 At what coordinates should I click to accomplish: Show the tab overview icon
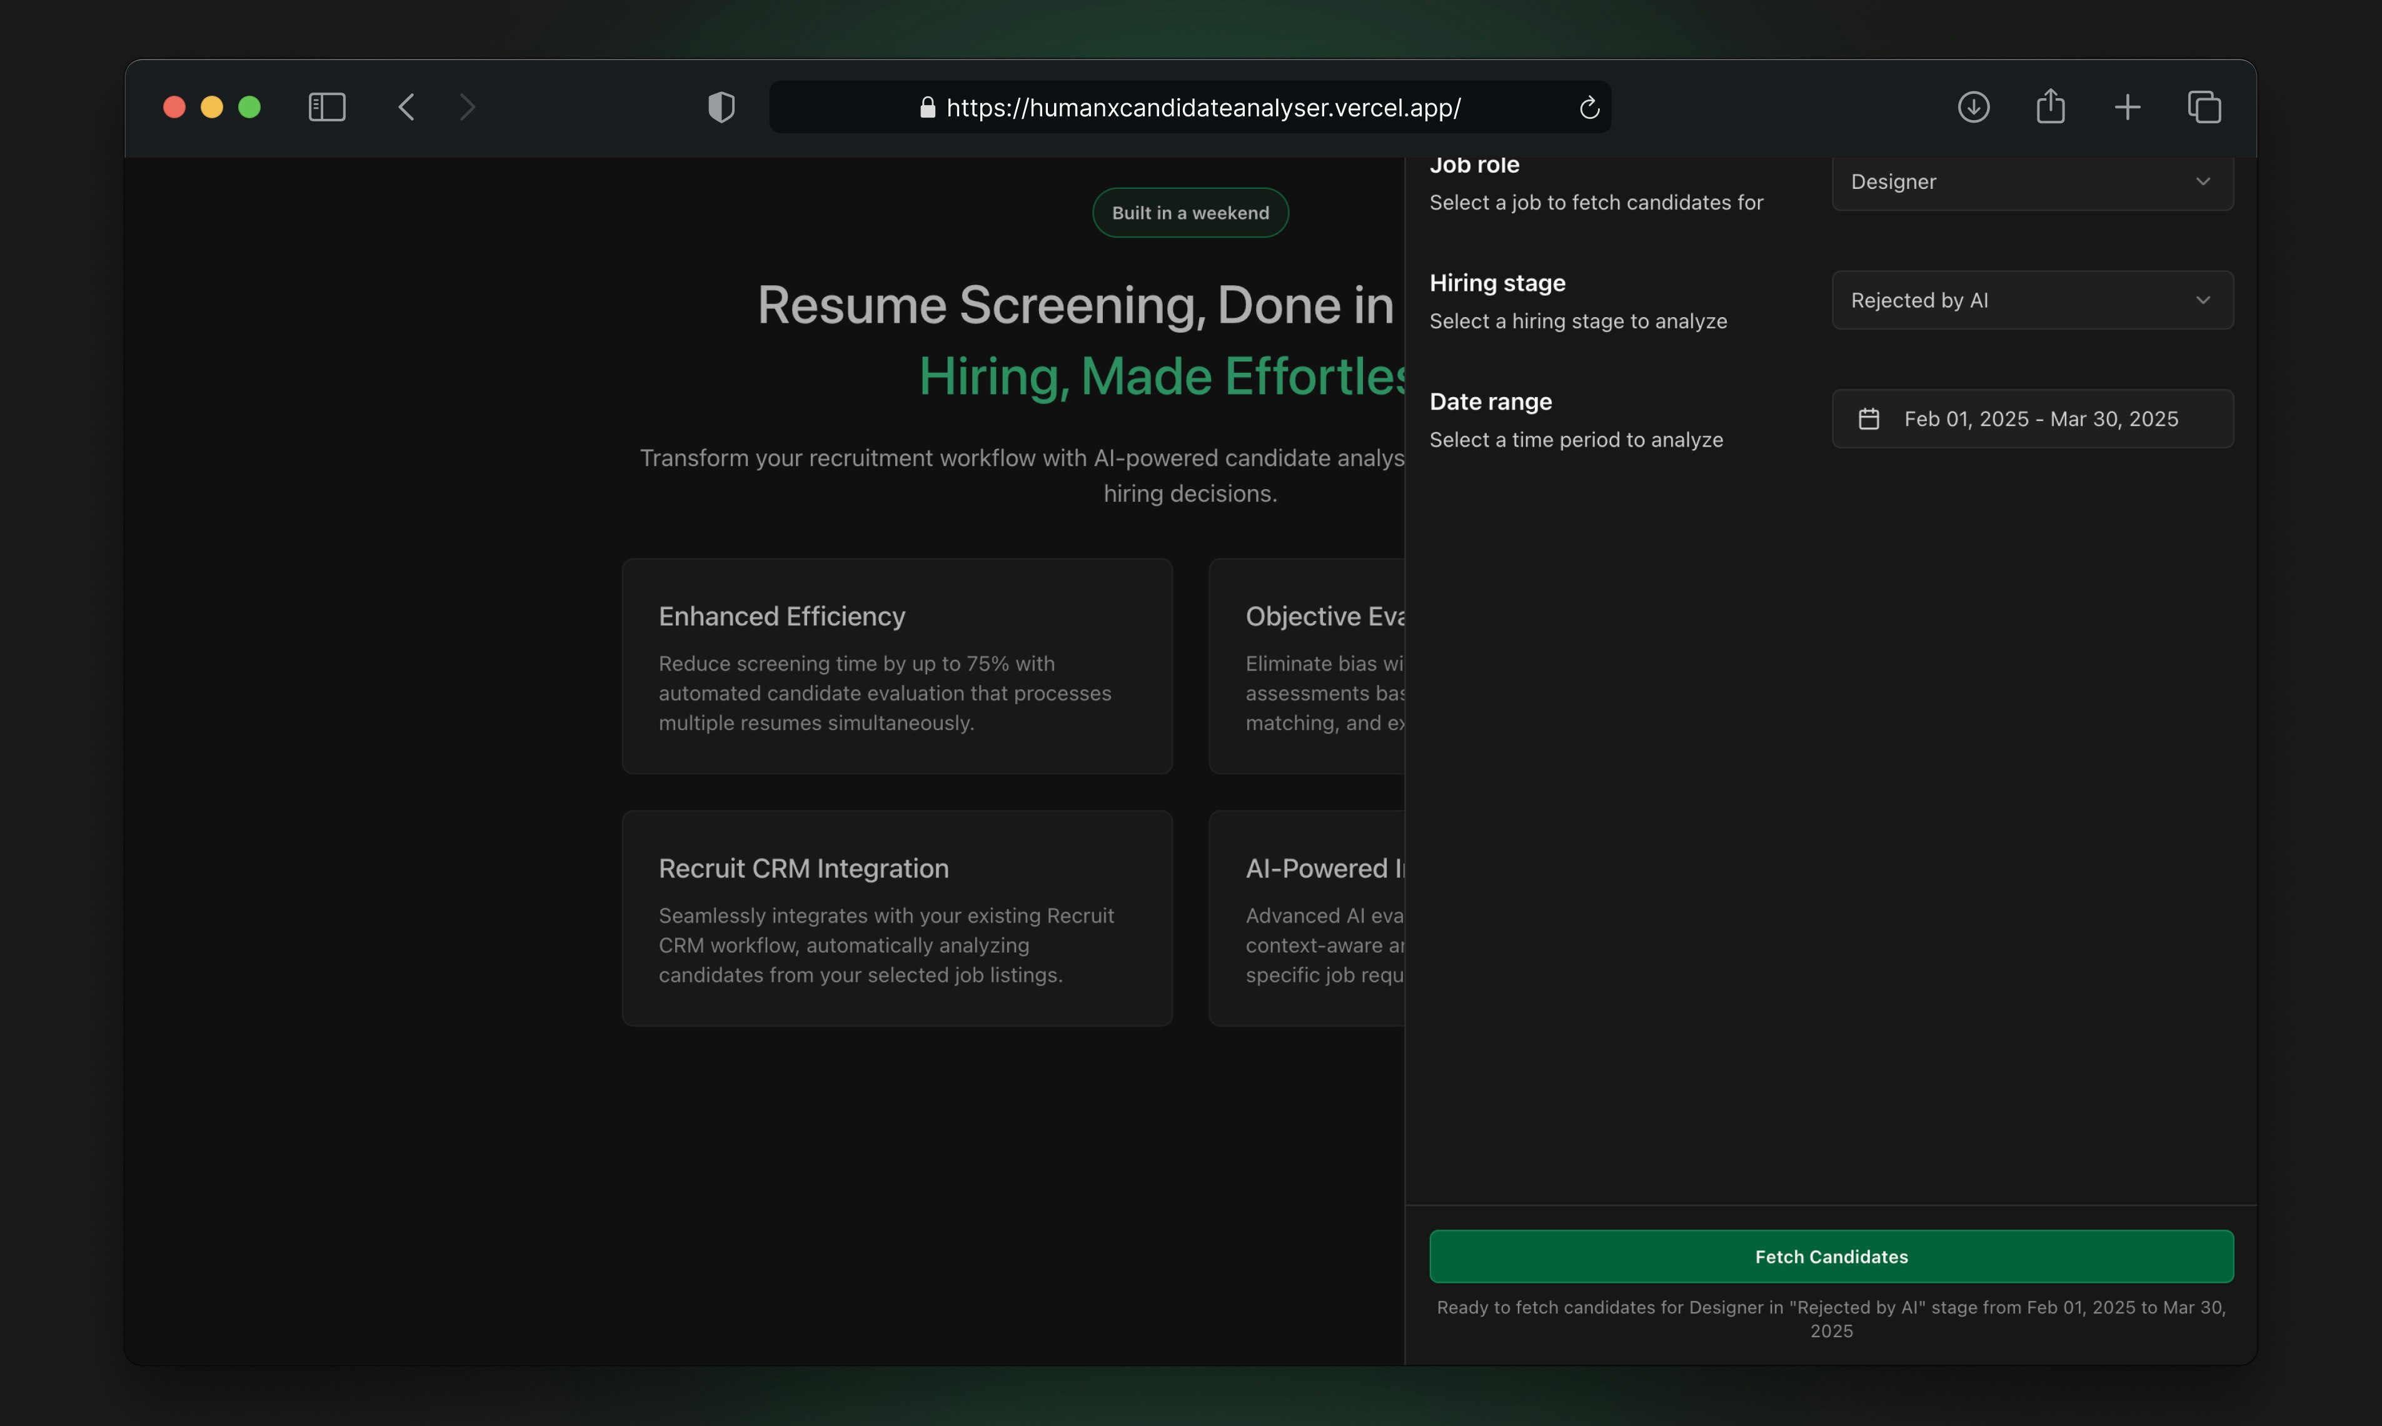coord(2203,107)
